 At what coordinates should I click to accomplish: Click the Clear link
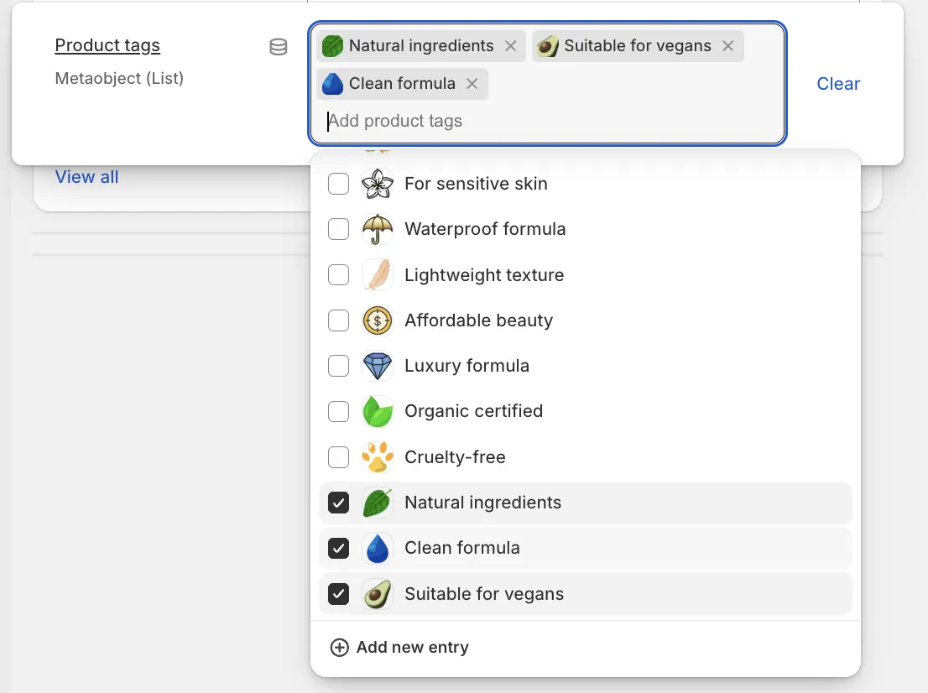click(838, 84)
